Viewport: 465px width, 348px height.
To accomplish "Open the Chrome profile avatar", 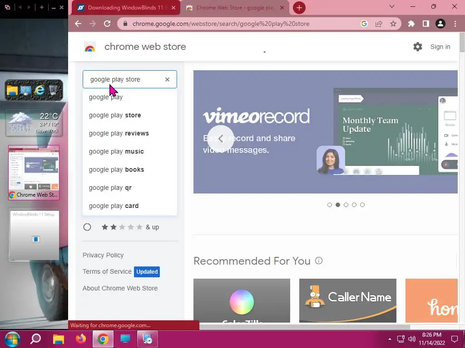I will [440, 24].
